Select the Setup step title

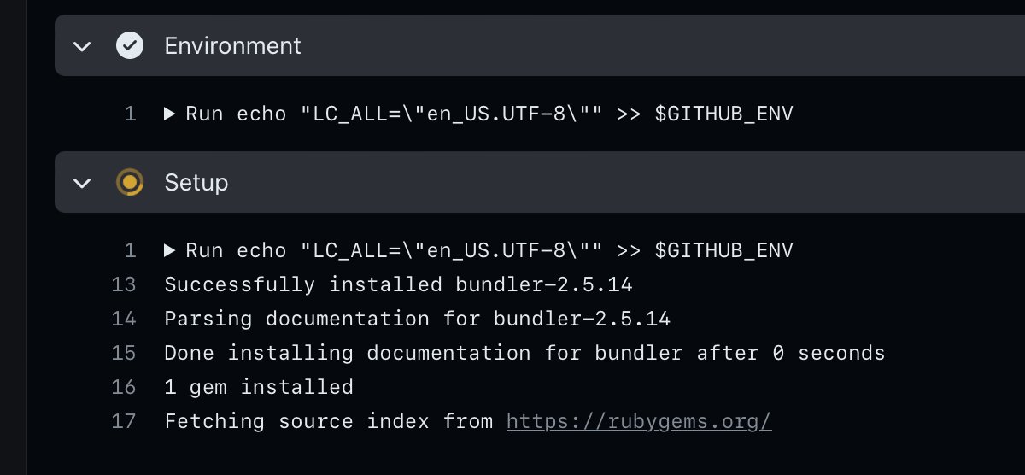pyautogui.click(x=196, y=182)
